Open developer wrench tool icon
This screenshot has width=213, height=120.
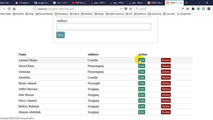(x=182, y=9)
